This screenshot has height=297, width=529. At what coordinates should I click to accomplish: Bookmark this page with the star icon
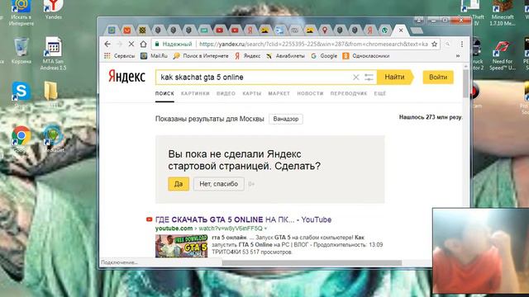click(435, 44)
